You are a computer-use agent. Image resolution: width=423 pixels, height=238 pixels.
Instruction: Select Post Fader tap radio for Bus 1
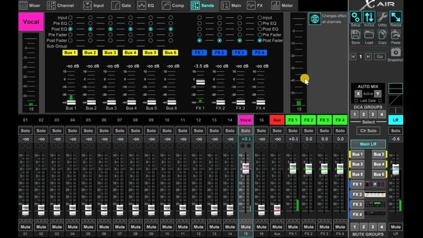pyautogui.click(x=71, y=40)
